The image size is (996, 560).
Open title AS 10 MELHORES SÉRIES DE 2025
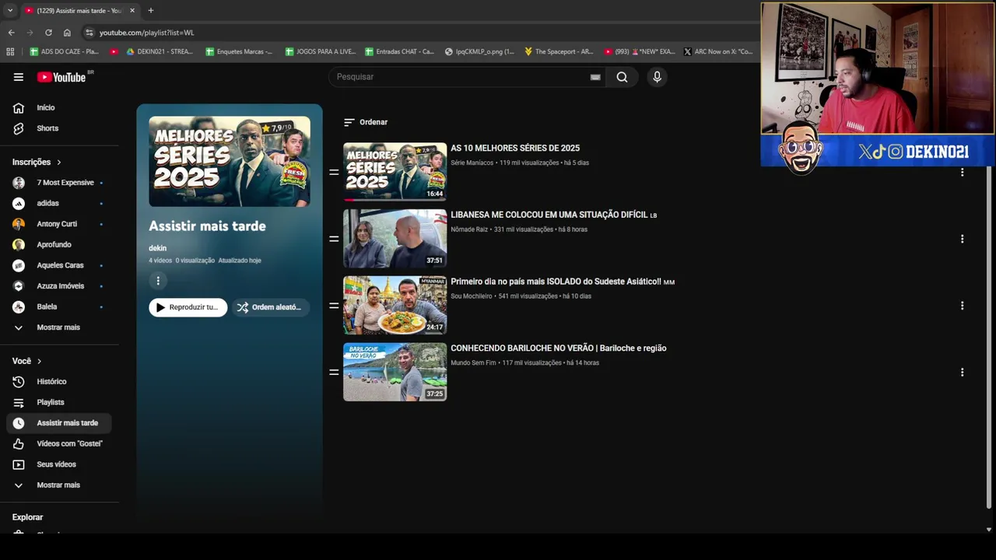coord(515,148)
